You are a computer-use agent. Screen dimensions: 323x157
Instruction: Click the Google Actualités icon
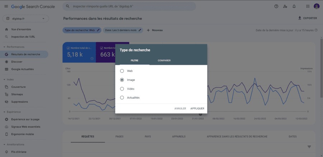(6, 69)
